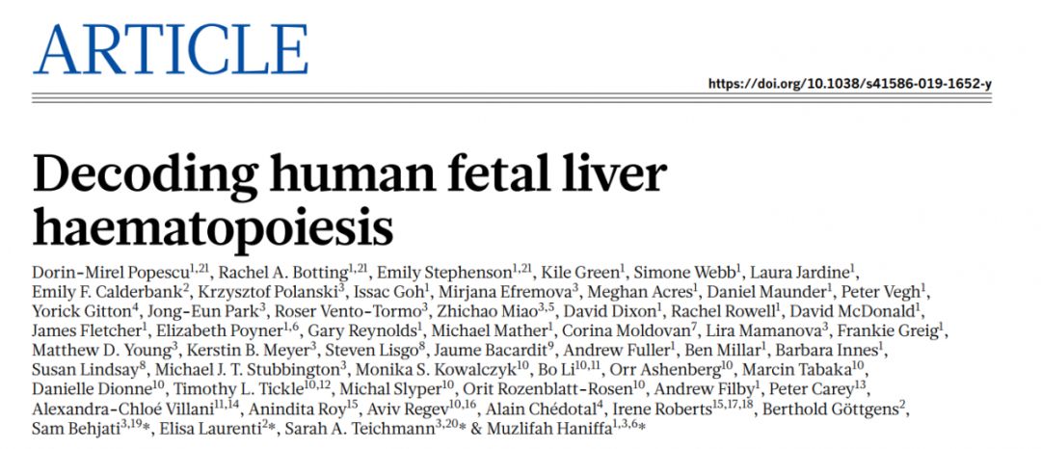Click the title "Decoding human fetal liver haematopoiesis"
This screenshot has height=449, width=1041.
350,198
